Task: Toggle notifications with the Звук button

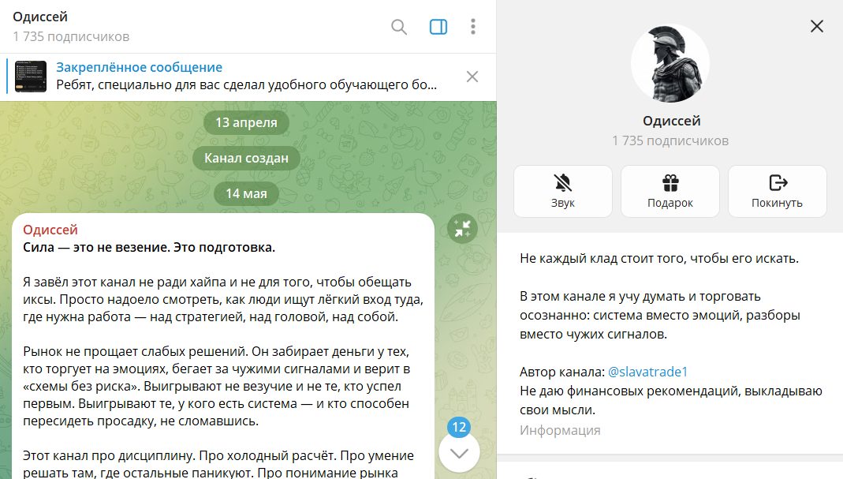Action: (x=563, y=191)
